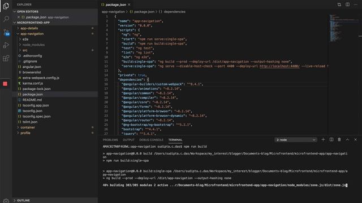Switch to the Debug Console tab
The image size is (362, 203).
point(151,140)
